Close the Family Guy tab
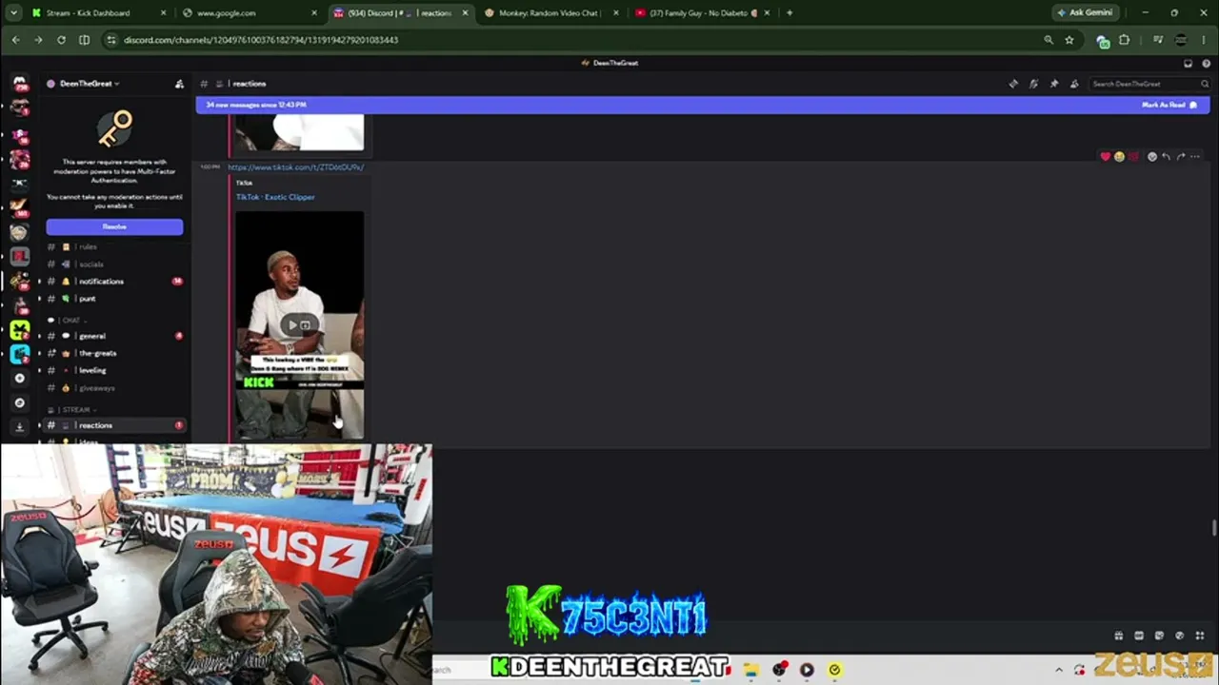 pyautogui.click(x=768, y=13)
